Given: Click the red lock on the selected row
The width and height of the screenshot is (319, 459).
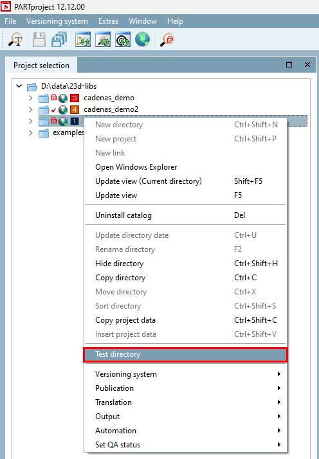Looking at the screenshot, I should (53, 120).
